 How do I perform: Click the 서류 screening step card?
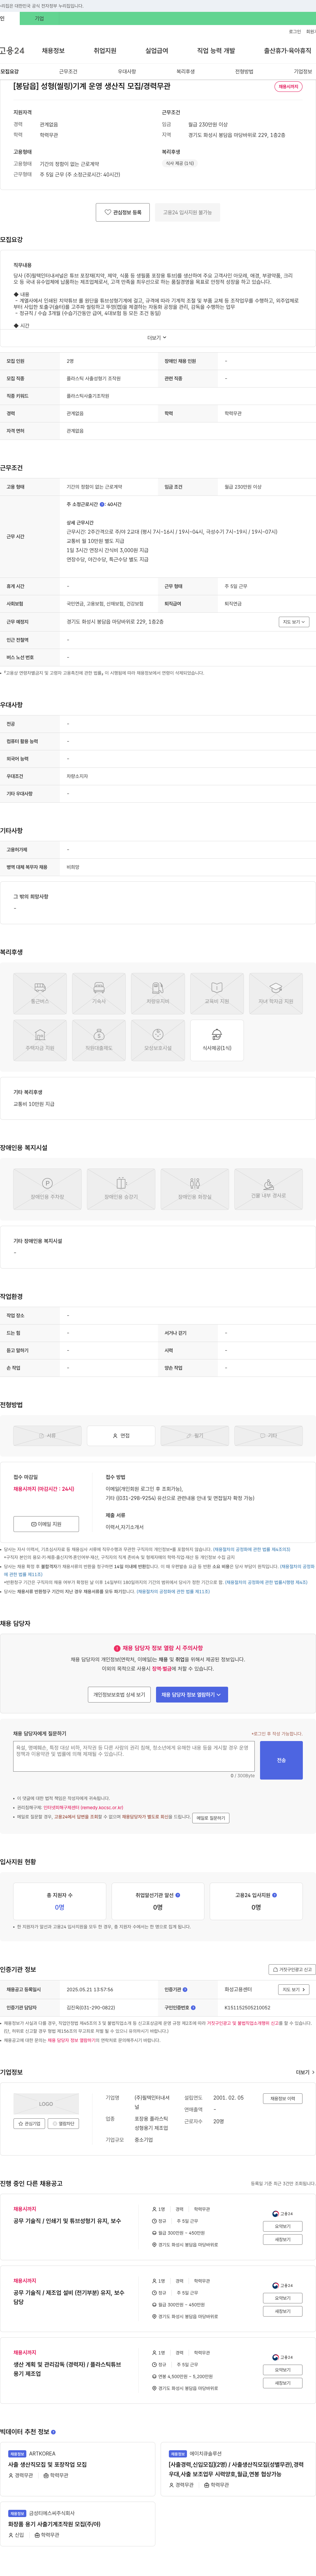point(47,1436)
